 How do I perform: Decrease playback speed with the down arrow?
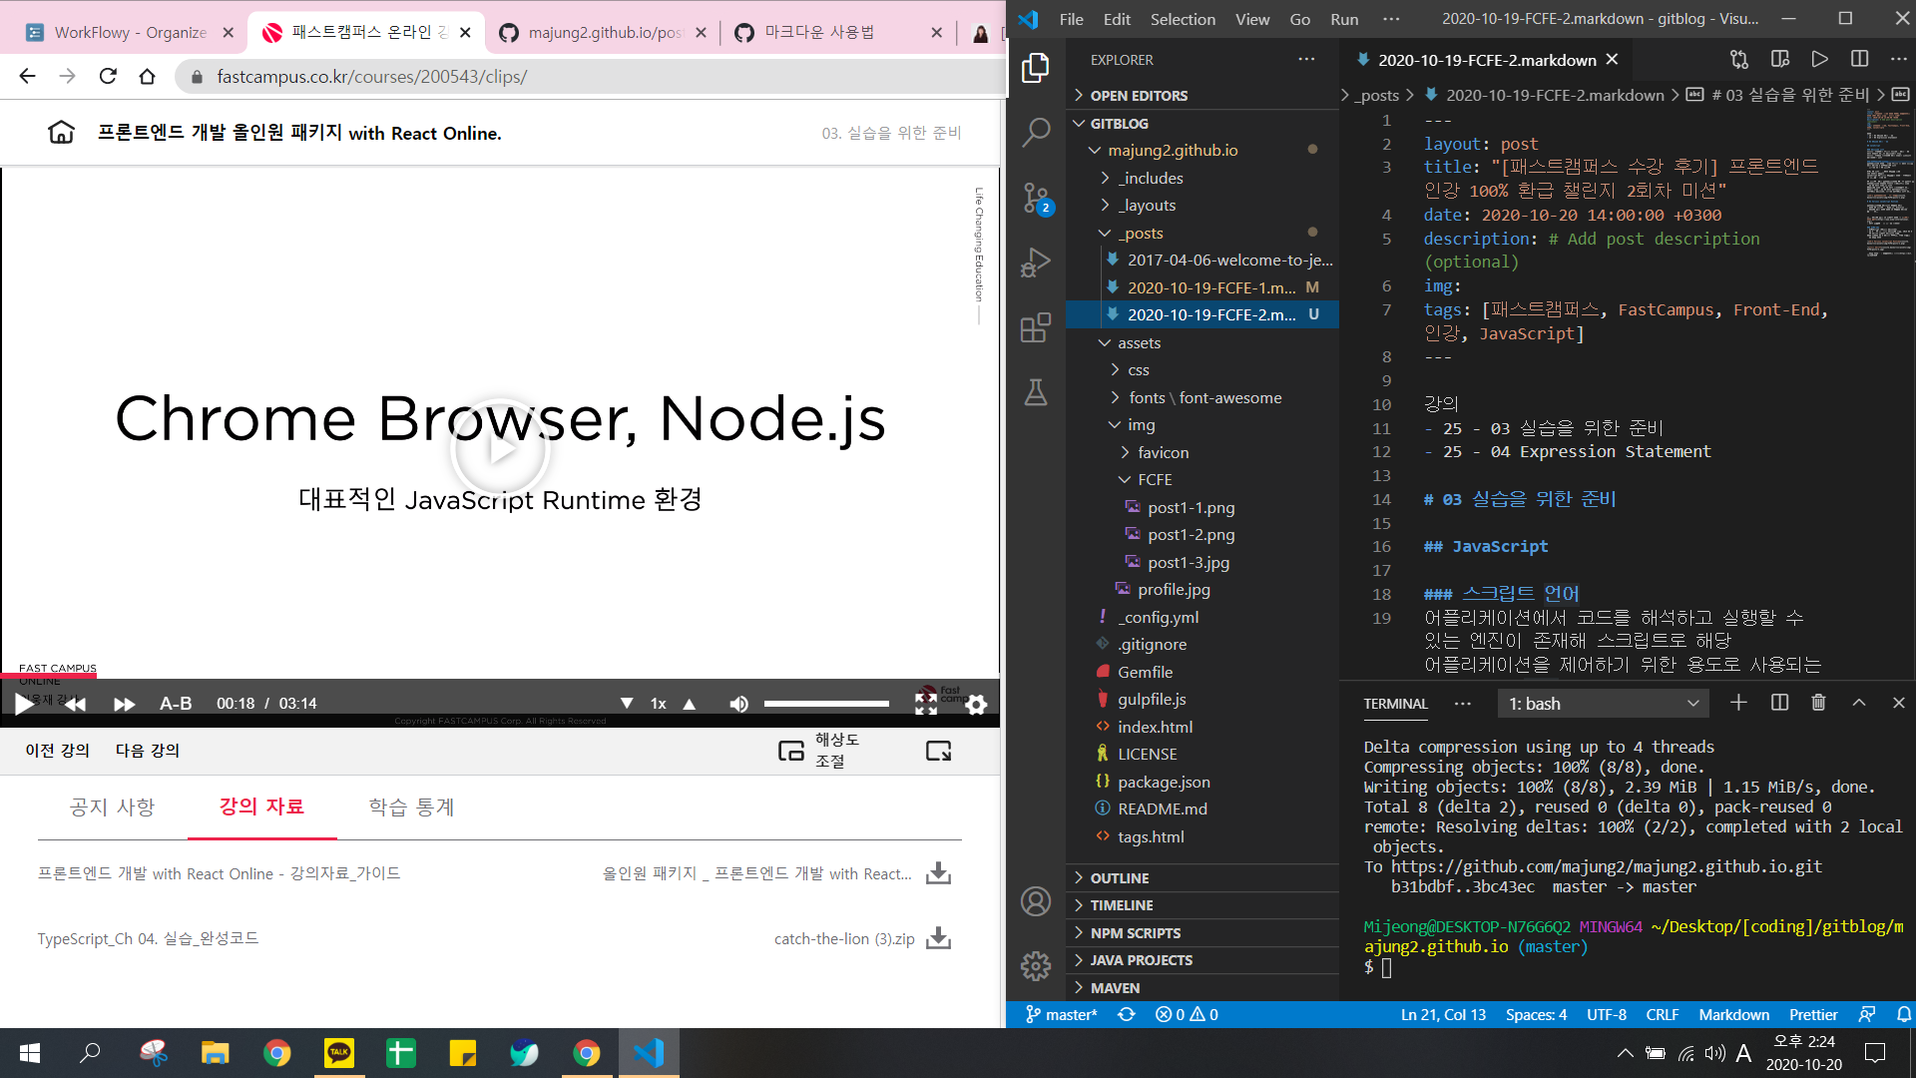[x=627, y=704]
